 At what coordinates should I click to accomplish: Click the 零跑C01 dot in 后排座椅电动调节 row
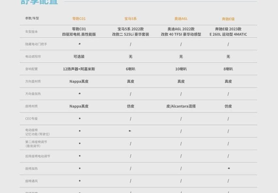[80, 156]
